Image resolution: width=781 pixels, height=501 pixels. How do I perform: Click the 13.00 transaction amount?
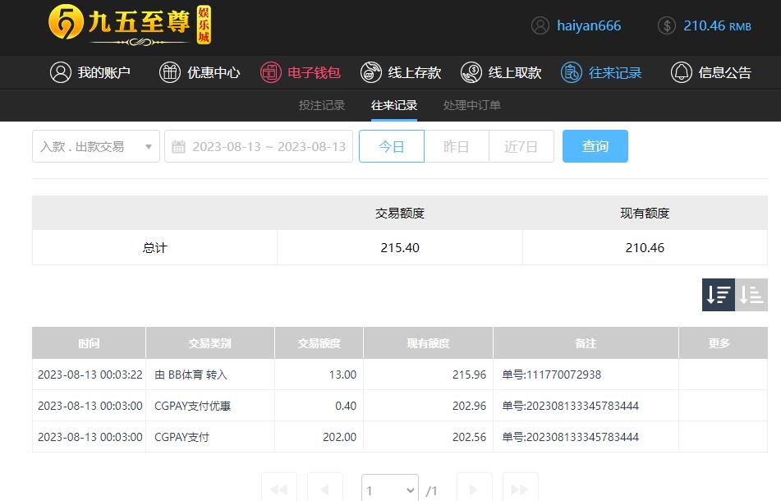342,375
